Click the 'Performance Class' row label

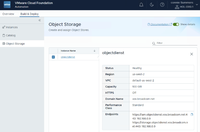pos(113,106)
